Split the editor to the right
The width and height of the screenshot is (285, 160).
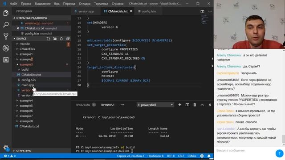(x=202, y=11)
